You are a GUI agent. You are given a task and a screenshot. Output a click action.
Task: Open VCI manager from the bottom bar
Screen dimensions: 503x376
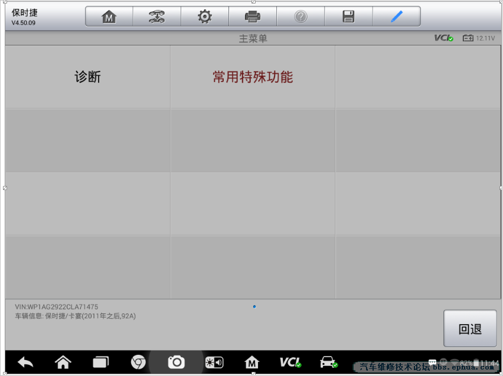[290, 362]
